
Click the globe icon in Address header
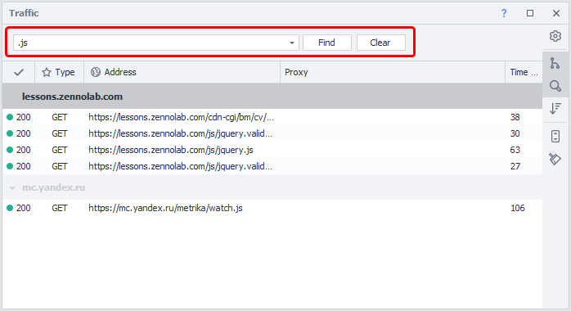[x=96, y=72]
